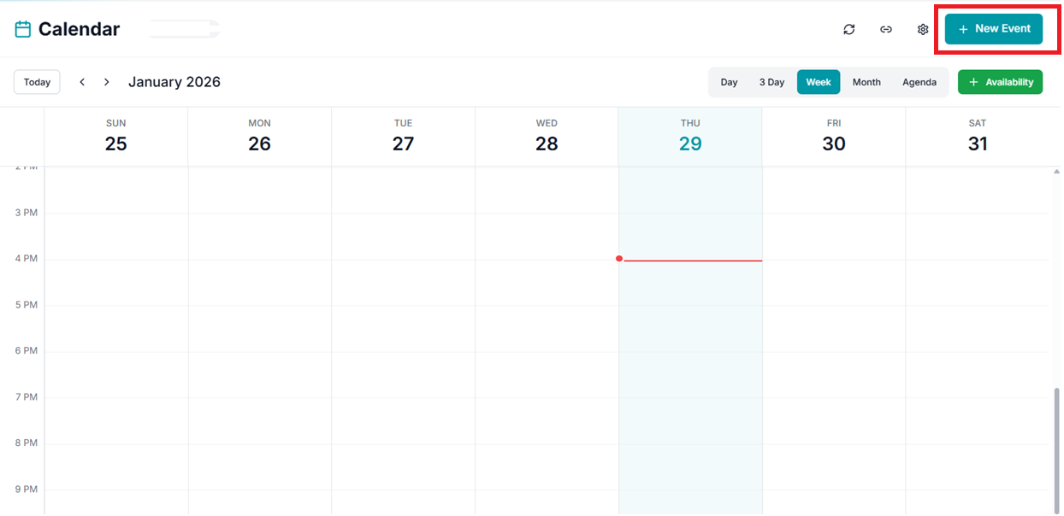This screenshot has width=1064, height=516.
Task: Switch to Month view
Action: pos(866,82)
